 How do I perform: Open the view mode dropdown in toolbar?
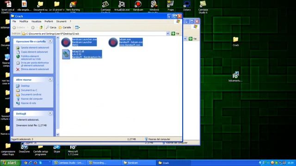[77, 28]
